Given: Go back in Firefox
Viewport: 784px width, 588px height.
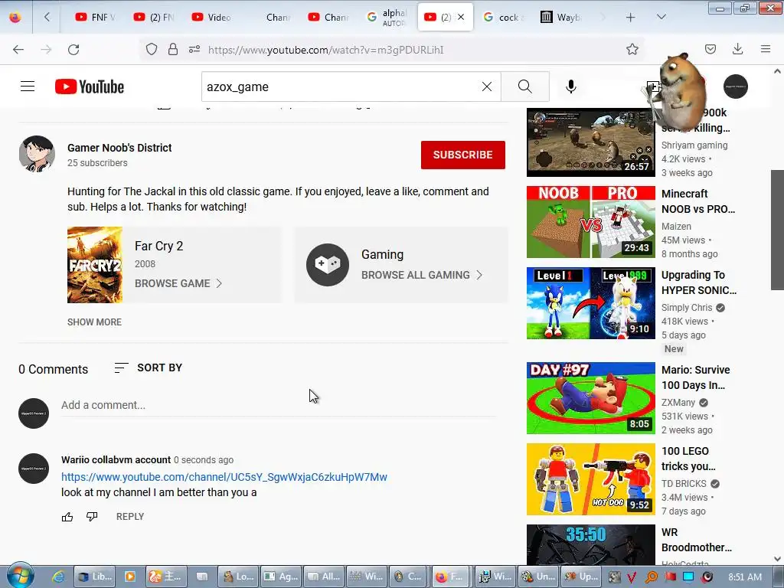Looking at the screenshot, I should [x=18, y=50].
